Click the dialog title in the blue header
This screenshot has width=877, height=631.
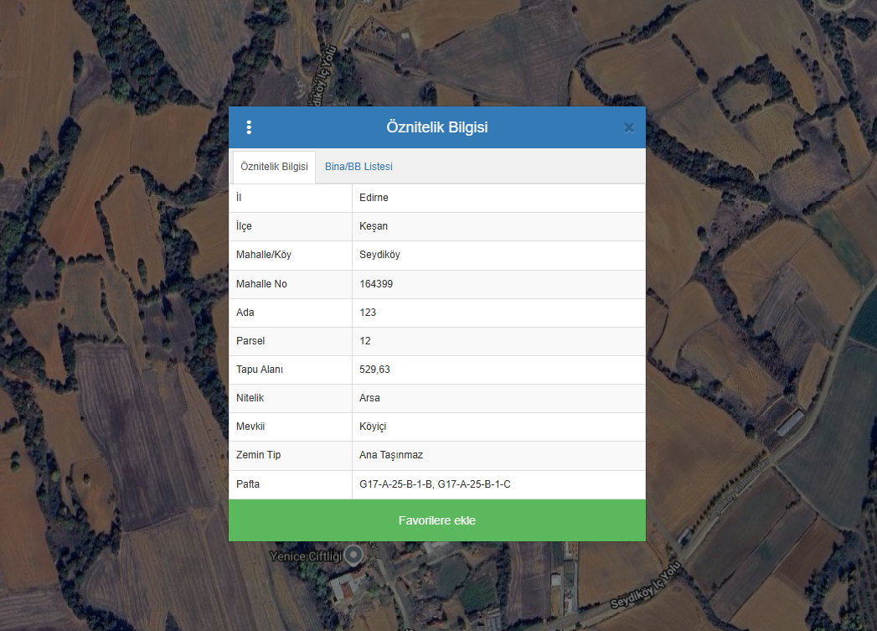tap(436, 127)
